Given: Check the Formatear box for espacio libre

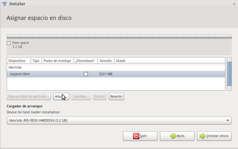Looking at the screenshot, I should pos(86,74).
